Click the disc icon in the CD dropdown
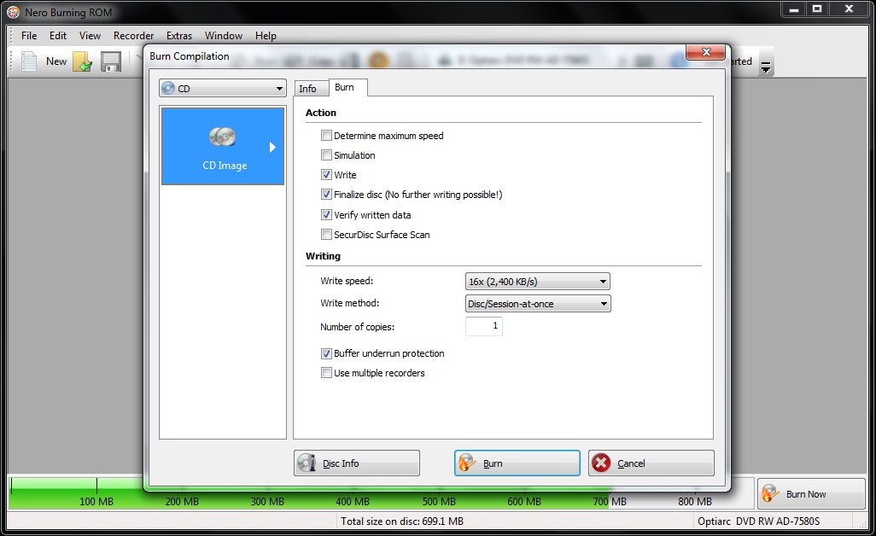Image resolution: width=876 pixels, height=536 pixels. point(168,88)
